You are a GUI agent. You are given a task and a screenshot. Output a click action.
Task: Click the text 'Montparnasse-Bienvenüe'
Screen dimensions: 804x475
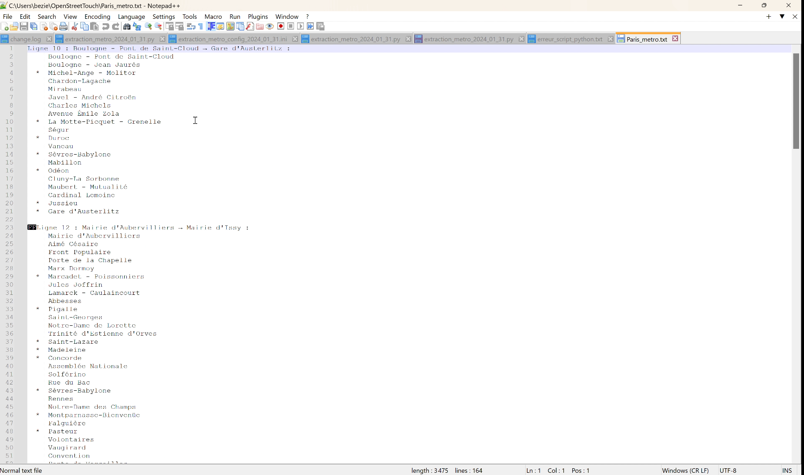point(94,415)
